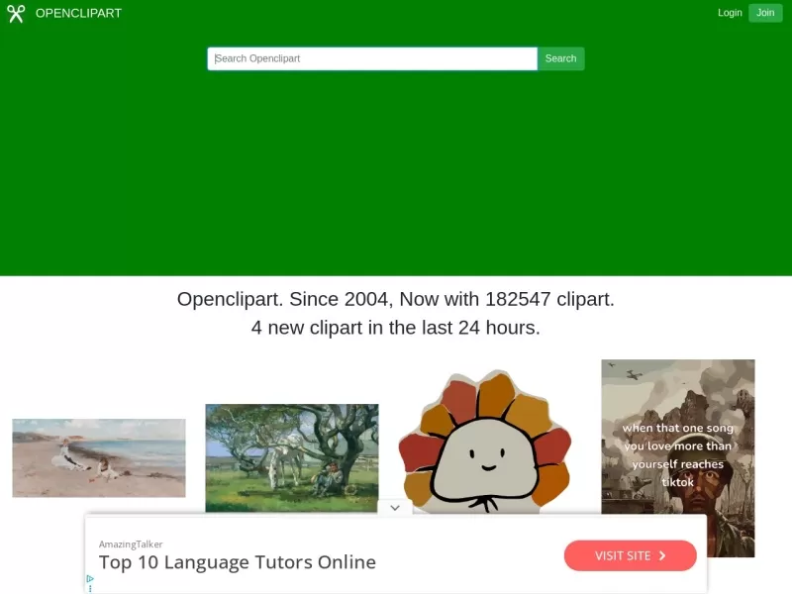Click the magnifying search area's Search control

pyautogui.click(x=560, y=58)
